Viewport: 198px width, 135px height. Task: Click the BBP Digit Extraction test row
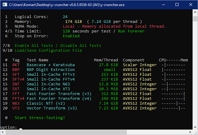tap(94, 70)
